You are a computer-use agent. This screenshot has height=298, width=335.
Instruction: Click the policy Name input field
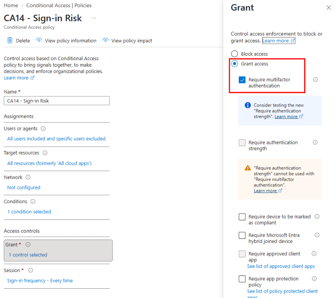coord(56,101)
